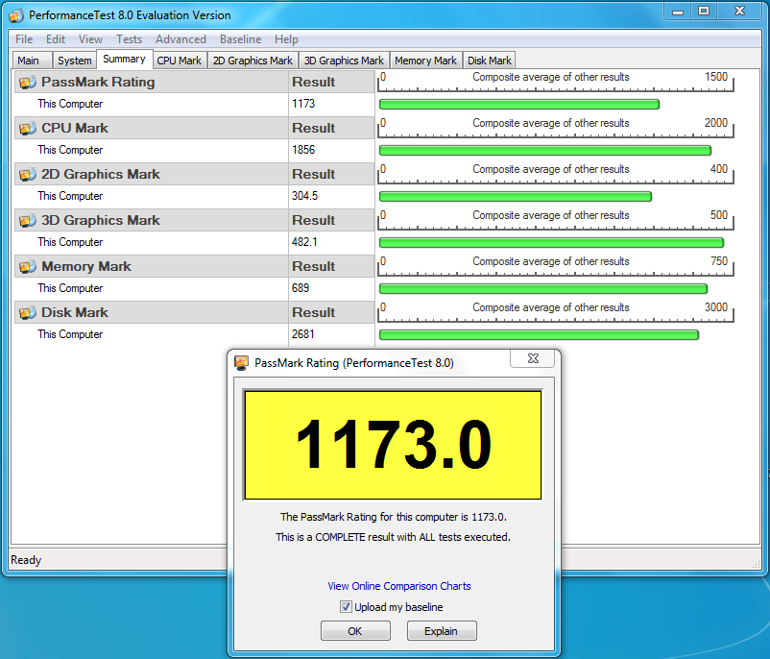Select the Summary tab

(x=124, y=59)
